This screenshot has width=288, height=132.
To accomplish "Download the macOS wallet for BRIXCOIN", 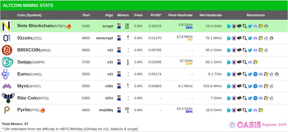I will pos(266,50).
